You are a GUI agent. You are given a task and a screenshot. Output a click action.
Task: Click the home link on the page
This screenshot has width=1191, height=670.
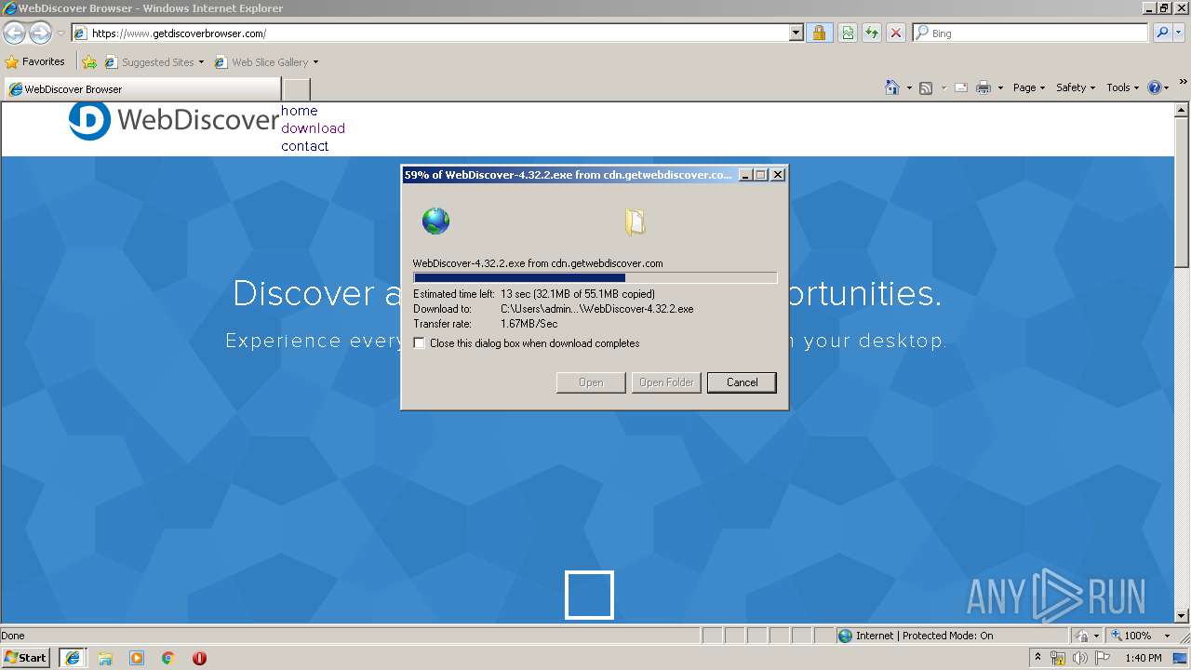point(300,111)
